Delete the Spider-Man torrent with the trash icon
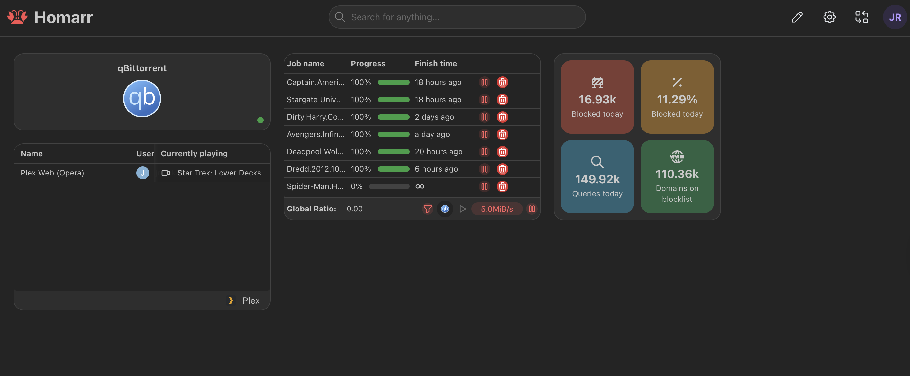Screen dimensions: 910x376 pos(503,186)
